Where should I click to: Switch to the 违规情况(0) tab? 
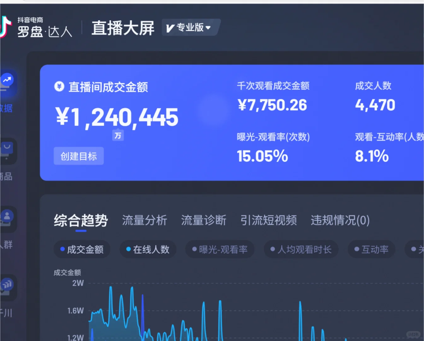[340, 220]
